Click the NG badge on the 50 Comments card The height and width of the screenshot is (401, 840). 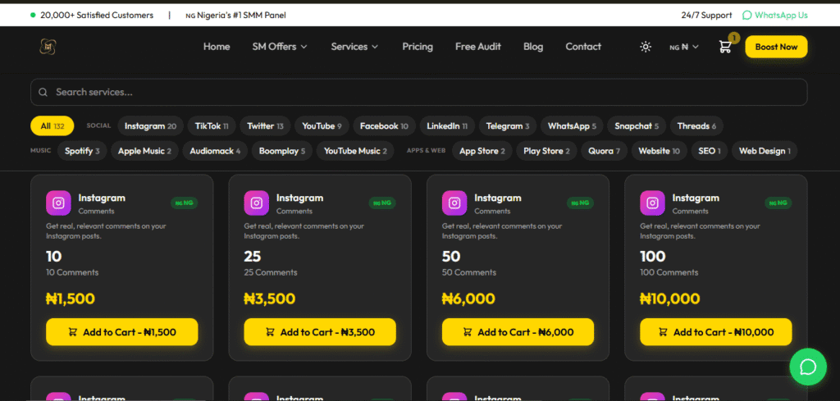(580, 203)
